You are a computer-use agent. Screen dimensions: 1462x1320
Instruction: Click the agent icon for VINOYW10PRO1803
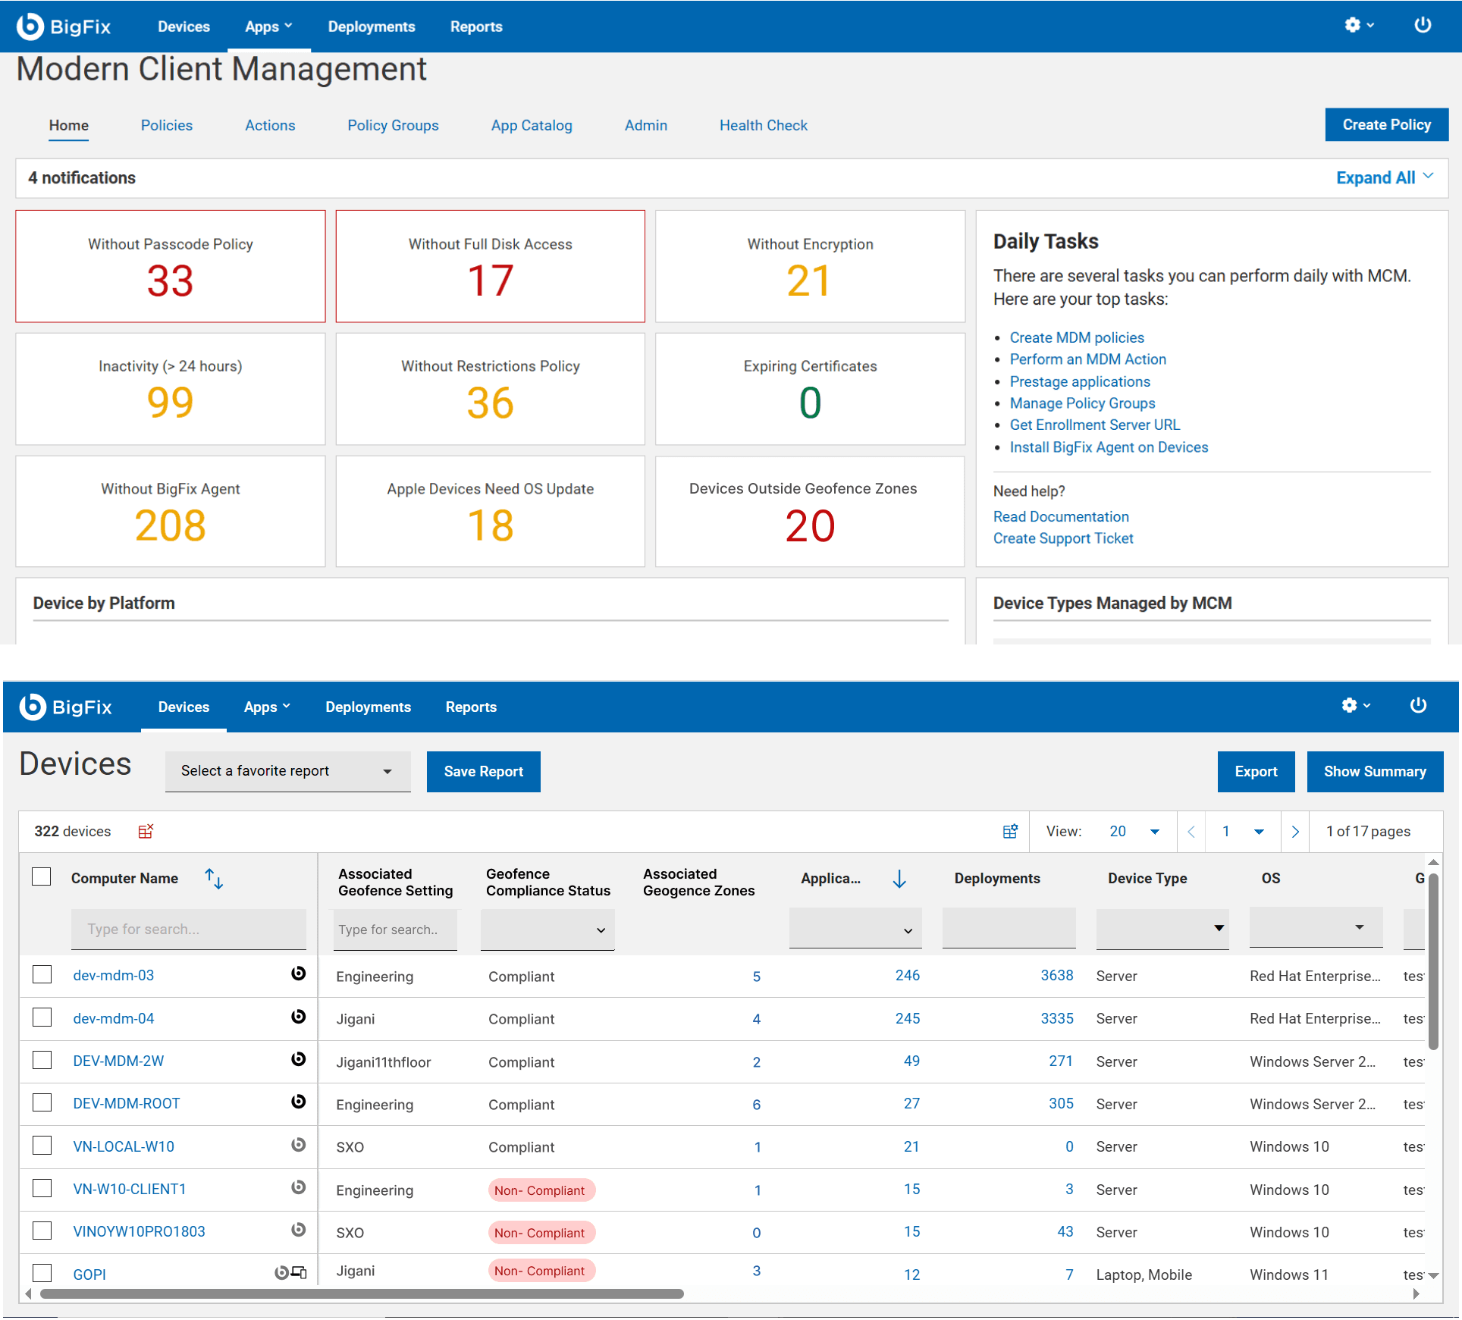coord(299,1230)
